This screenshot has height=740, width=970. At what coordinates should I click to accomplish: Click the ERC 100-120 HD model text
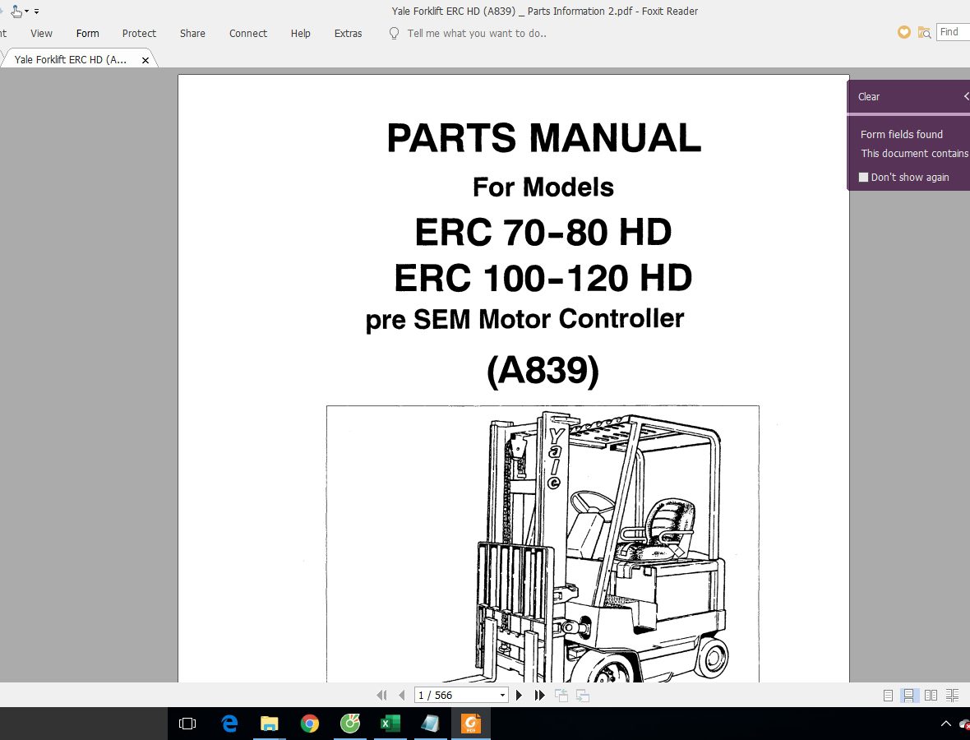click(x=543, y=278)
